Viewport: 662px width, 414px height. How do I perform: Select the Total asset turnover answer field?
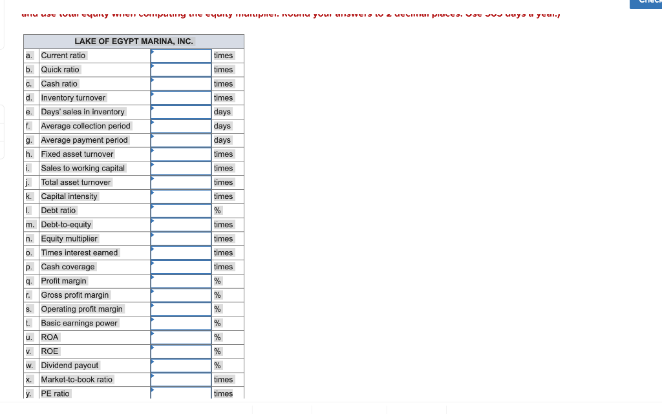[x=181, y=182]
